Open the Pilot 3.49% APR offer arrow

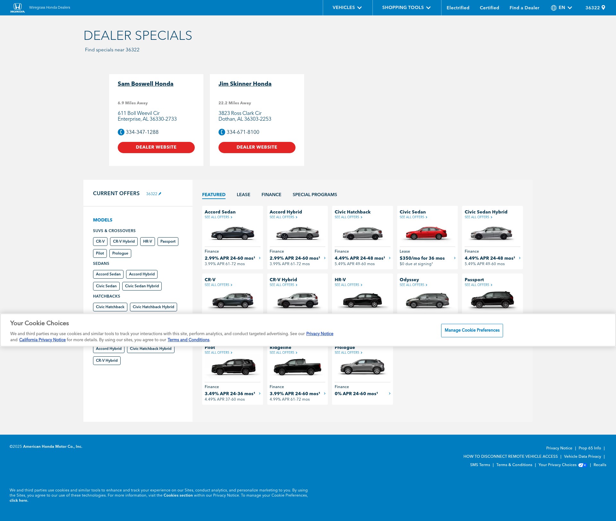pos(260,394)
